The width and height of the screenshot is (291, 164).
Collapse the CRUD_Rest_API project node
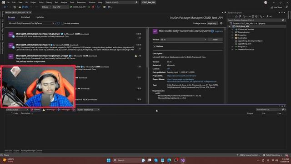(x=230, y=26)
